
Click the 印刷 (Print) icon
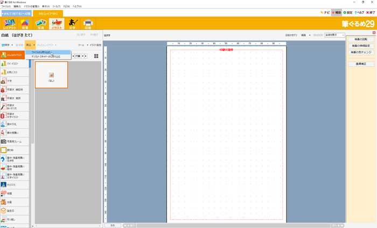[x=89, y=23]
